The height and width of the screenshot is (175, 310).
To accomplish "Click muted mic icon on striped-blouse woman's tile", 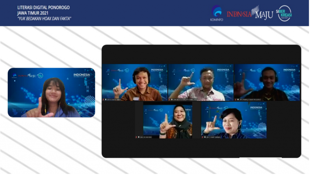I will pos(203,137).
